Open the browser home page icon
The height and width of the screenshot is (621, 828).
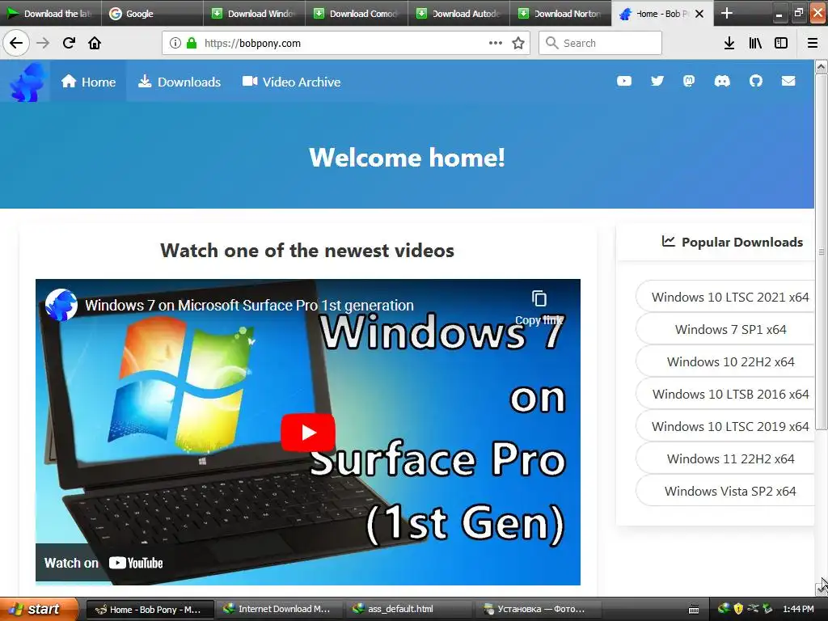tap(95, 43)
